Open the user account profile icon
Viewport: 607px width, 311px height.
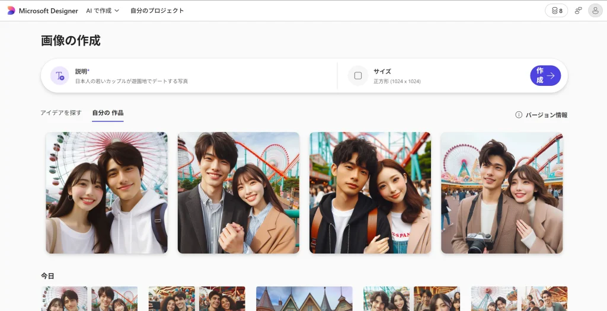coord(595,11)
